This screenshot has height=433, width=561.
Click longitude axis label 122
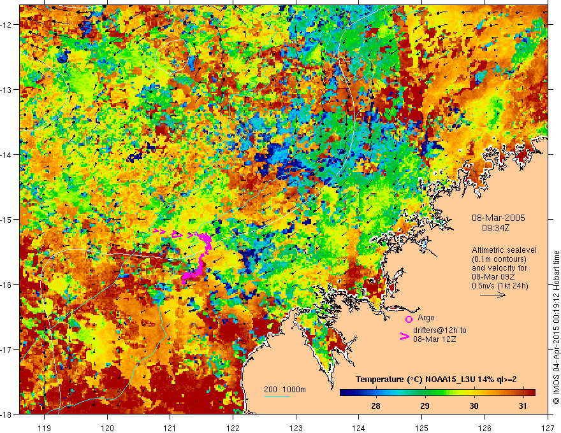pyautogui.click(x=233, y=428)
